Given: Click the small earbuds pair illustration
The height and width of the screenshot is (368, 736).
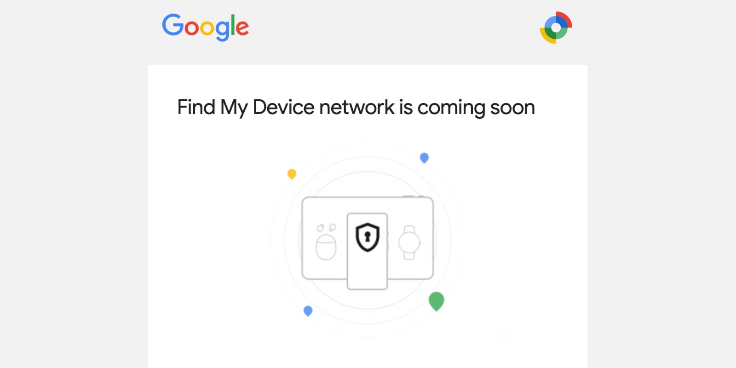Looking at the screenshot, I should pyautogui.click(x=326, y=228).
